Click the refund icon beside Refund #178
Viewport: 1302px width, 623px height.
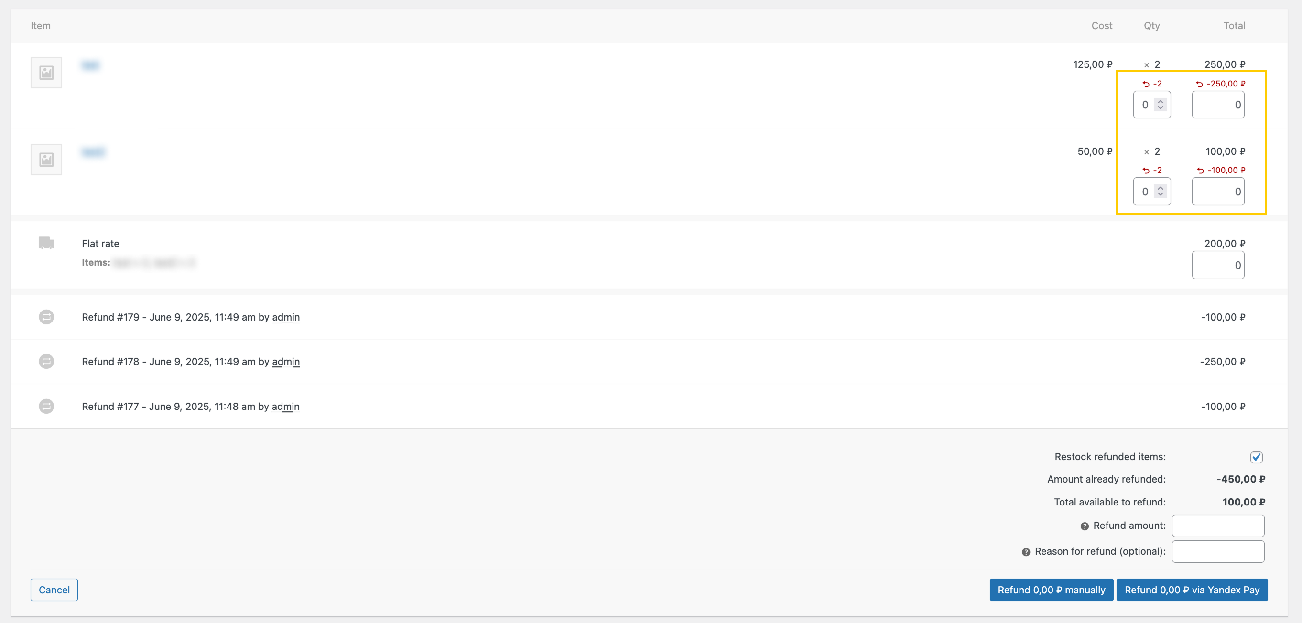click(x=46, y=361)
